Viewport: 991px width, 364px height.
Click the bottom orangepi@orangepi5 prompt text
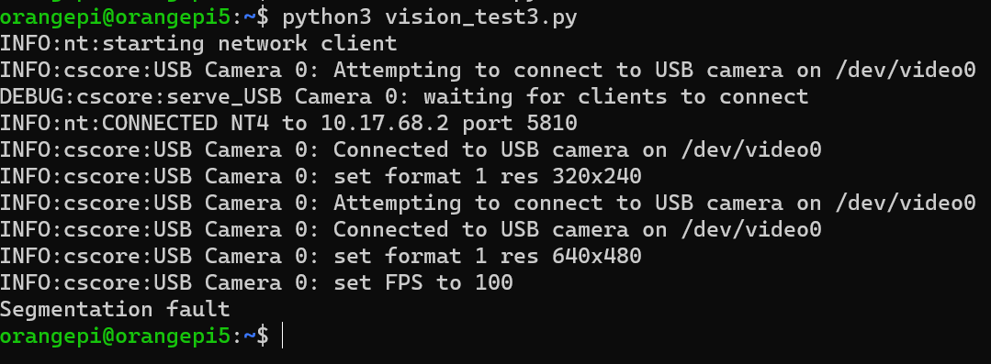pyautogui.click(x=115, y=336)
